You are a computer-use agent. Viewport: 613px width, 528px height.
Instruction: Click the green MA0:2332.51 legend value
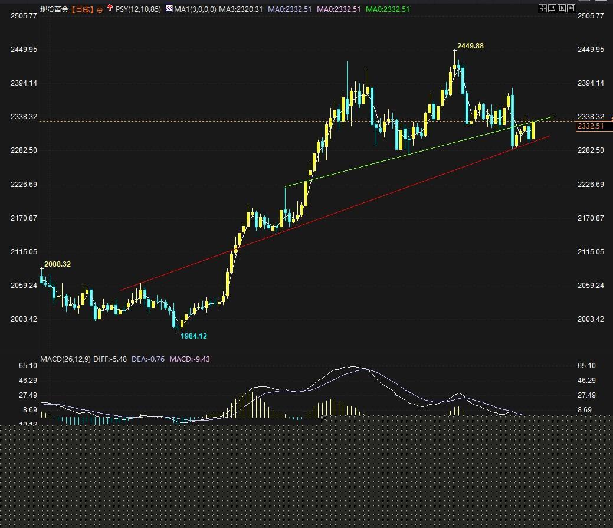[387, 9]
